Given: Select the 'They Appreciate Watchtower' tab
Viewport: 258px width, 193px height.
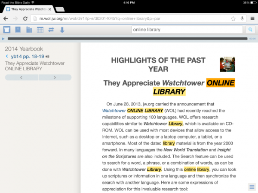Looking at the screenshot, I should click(28, 9).
